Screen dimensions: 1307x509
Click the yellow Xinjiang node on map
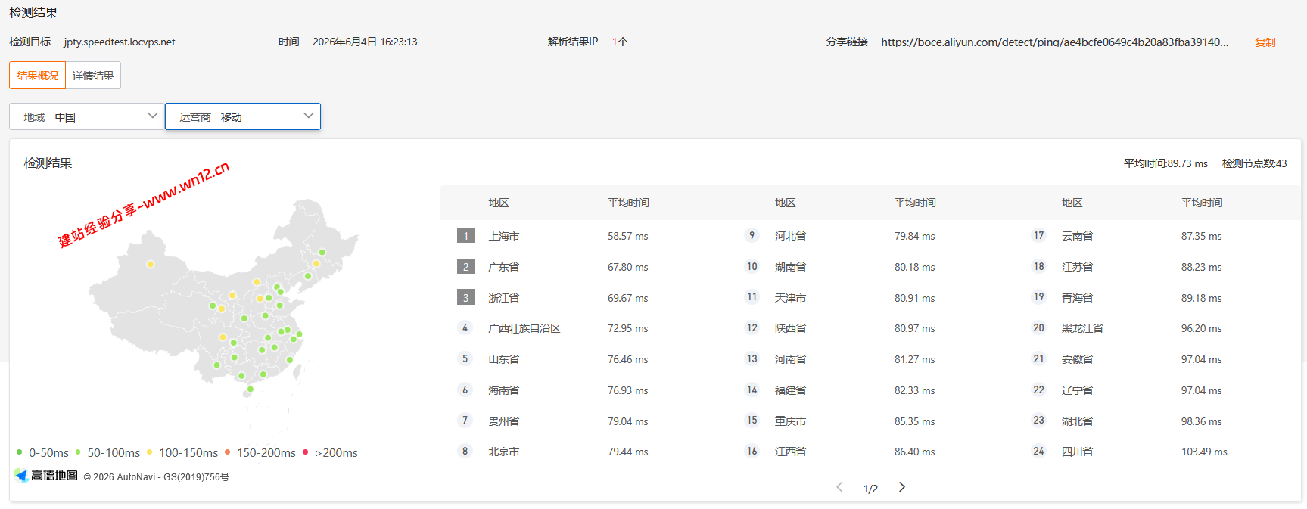click(151, 265)
